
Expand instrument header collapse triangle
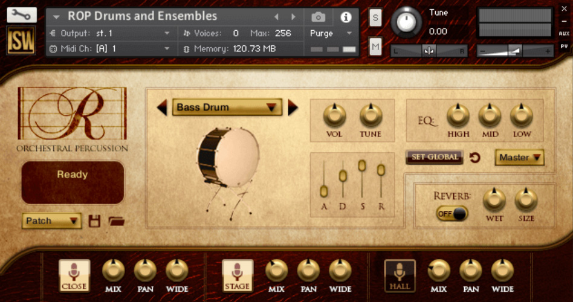pos(56,17)
